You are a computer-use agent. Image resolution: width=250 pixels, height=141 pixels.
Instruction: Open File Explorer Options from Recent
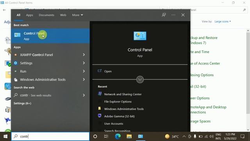tap(118, 101)
